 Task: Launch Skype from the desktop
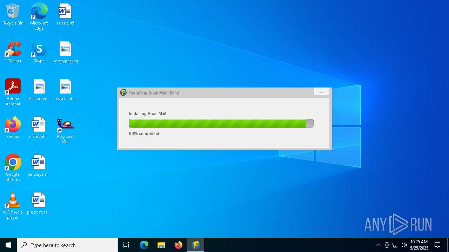(x=39, y=52)
